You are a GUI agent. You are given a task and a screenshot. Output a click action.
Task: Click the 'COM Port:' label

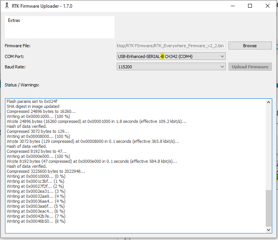pyautogui.click(x=14, y=56)
